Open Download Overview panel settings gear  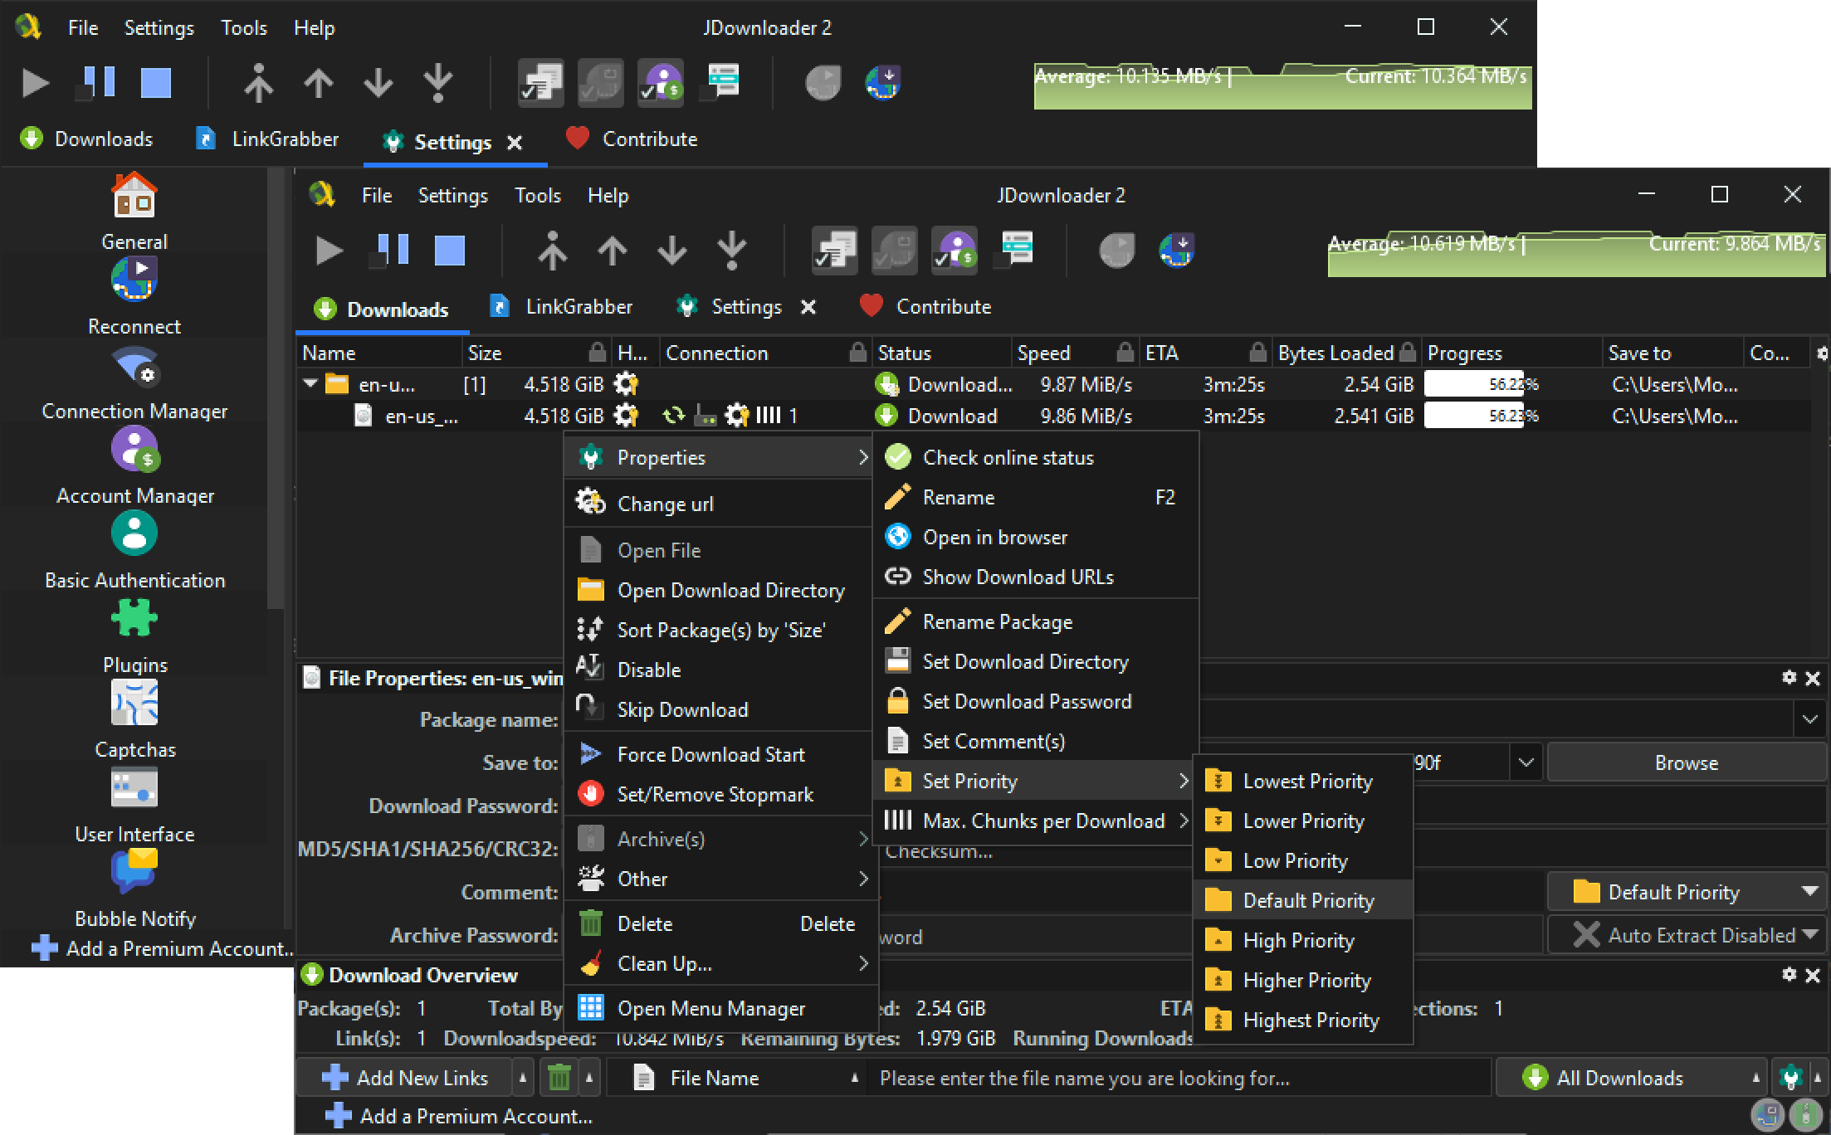point(1789,974)
